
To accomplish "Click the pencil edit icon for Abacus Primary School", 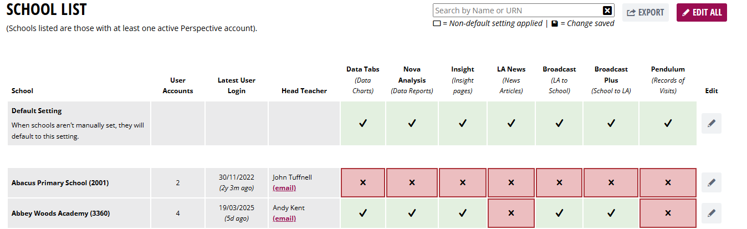I will click(x=711, y=182).
